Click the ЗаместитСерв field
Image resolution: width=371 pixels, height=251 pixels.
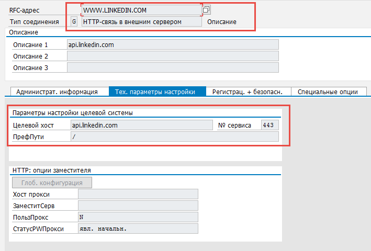[x=138, y=206]
